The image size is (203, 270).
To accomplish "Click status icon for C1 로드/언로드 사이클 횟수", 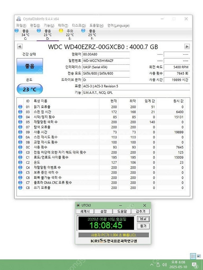I will pos(20,157).
